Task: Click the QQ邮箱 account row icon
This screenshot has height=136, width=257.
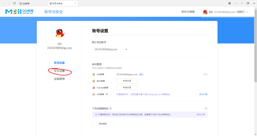Action: (94, 74)
